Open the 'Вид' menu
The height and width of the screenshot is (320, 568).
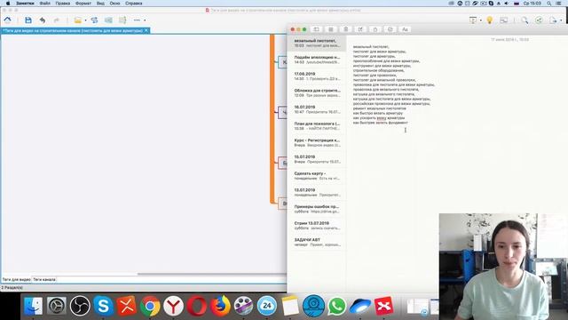click(x=100, y=4)
